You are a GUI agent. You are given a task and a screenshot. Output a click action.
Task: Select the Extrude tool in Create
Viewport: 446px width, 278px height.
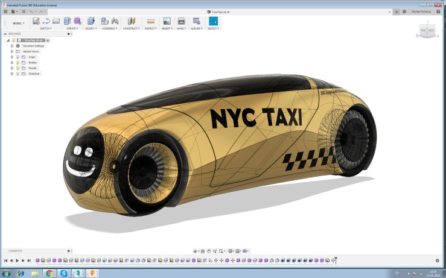[x=67, y=21]
